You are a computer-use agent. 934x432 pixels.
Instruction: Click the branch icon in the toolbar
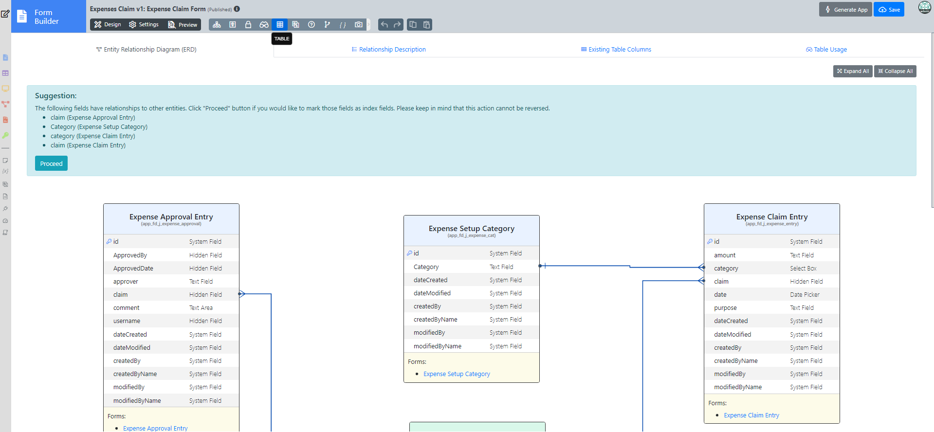click(x=327, y=25)
